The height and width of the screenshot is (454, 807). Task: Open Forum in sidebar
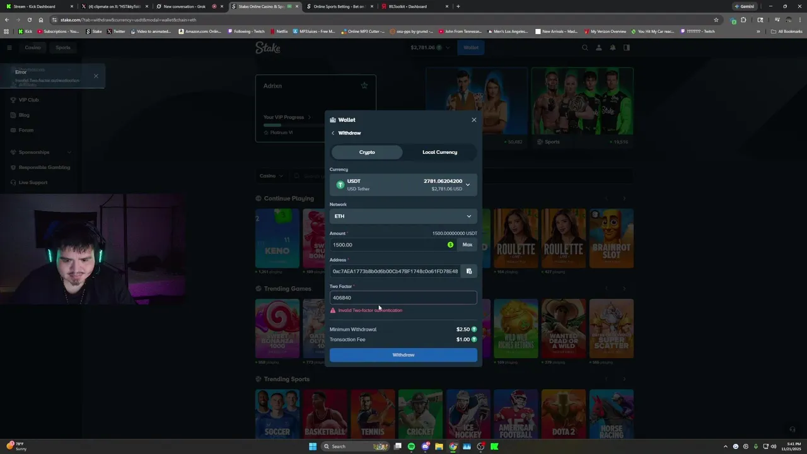click(26, 130)
